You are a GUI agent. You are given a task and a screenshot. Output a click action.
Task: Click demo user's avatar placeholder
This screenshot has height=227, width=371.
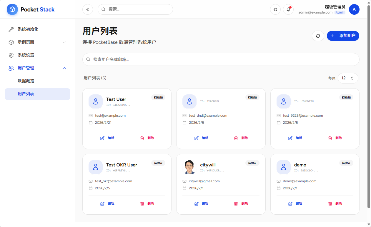coord(284,167)
